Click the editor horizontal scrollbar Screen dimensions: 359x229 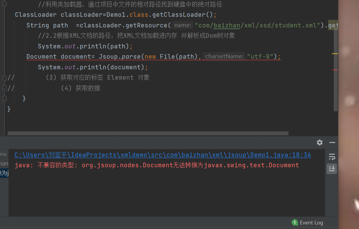point(148,133)
